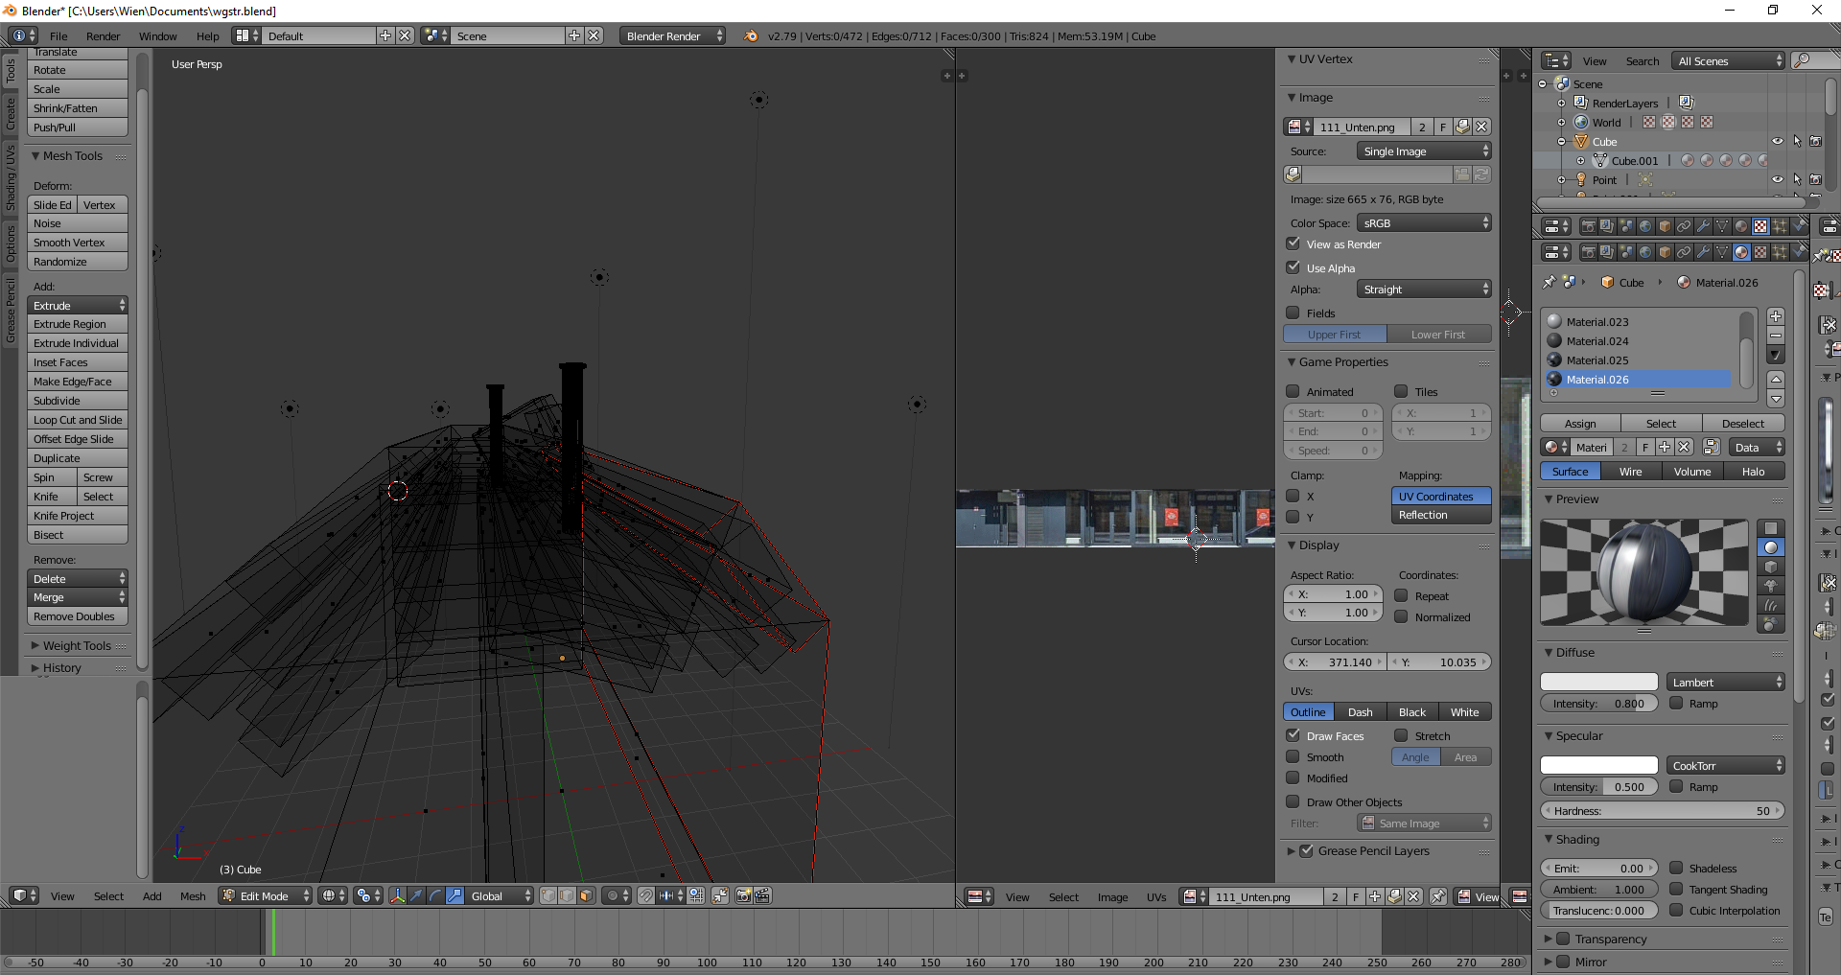Click the pin icon beside Cube breadcrumb
Screen dimensions: 1841x975
pyautogui.click(x=1549, y=283)
